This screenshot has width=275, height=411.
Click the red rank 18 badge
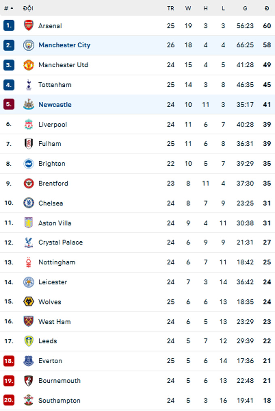click(8, 361)
